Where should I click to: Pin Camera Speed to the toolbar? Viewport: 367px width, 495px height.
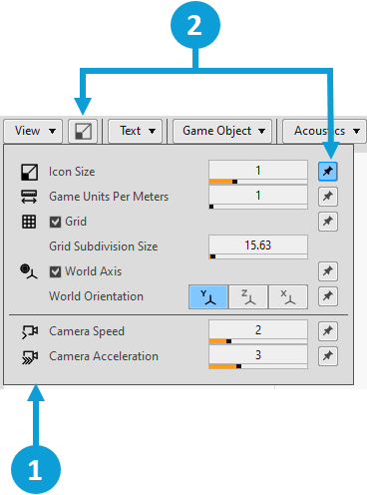click(x=328, y=331)
